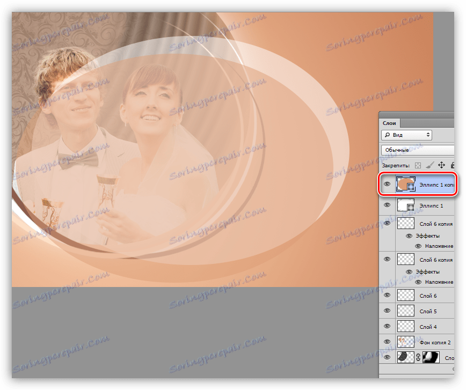The height and width of the screenshot is (390, 466).
Task: Click the mask link chain icon
Action: 418,357
